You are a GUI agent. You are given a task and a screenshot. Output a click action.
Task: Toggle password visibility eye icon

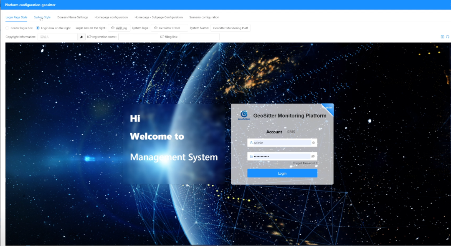coord(313,156)
